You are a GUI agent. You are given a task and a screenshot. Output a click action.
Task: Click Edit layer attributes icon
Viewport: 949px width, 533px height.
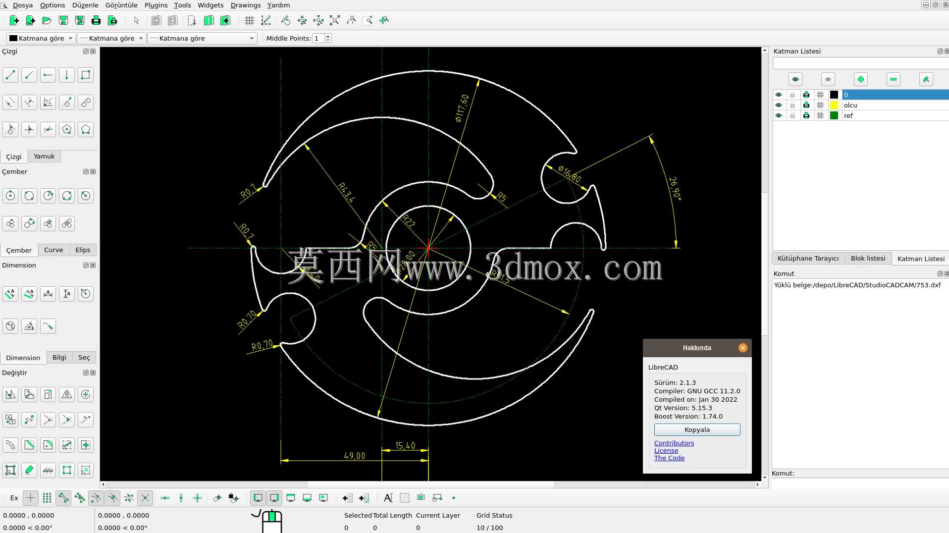coord(926,79)
